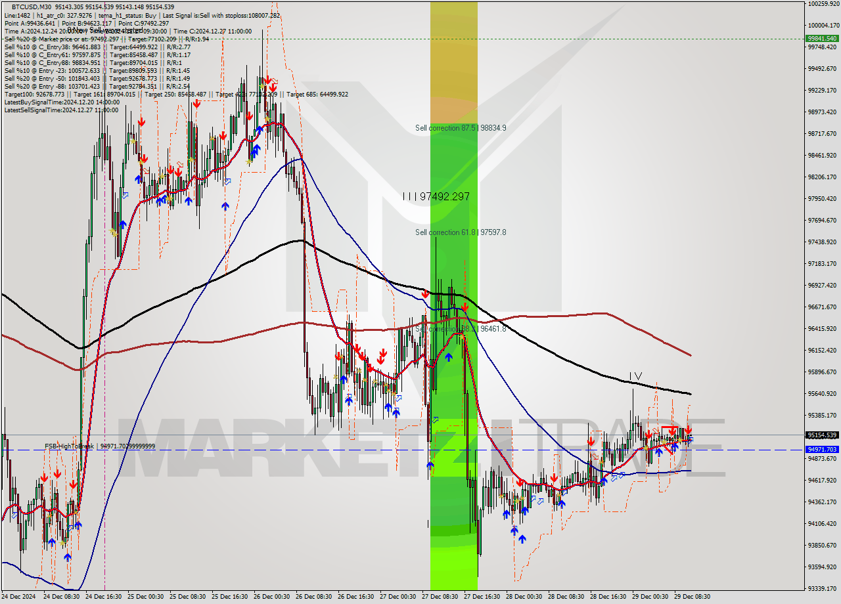The height and width of the screenshot is (604, 841).
Task: Select the 'Sell %10 @ C_Entry61: 97597.875' row
Action: 97,54
